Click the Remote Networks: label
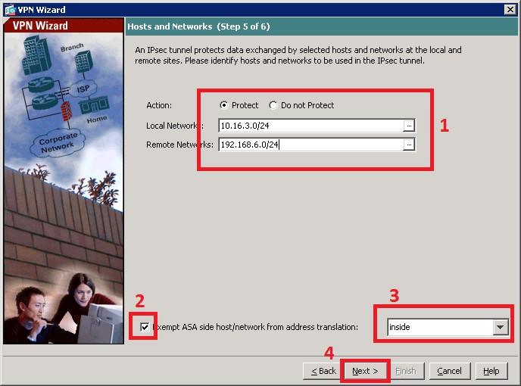This screenshot has width=521, height=386. [x=179, y=145]
